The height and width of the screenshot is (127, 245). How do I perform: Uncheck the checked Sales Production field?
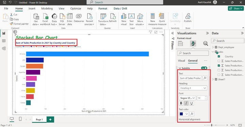(x=219, y=66)
